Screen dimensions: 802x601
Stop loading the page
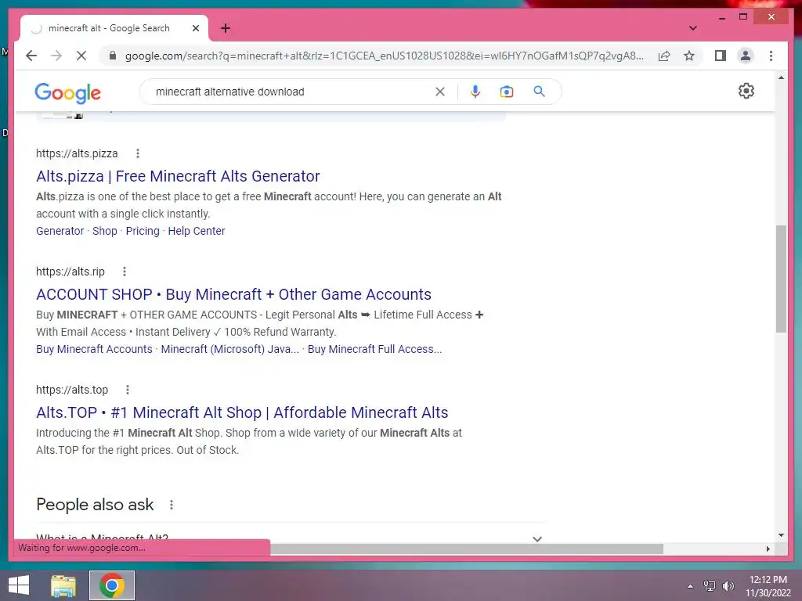pos(81,56)
